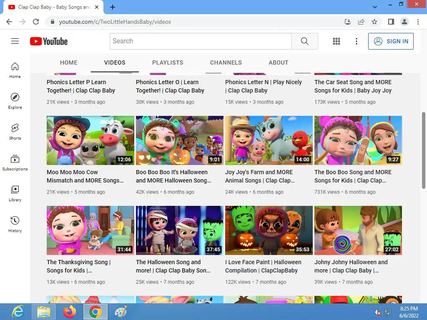Click the share page icon
The image size is (427, 320).
(361, 22)
